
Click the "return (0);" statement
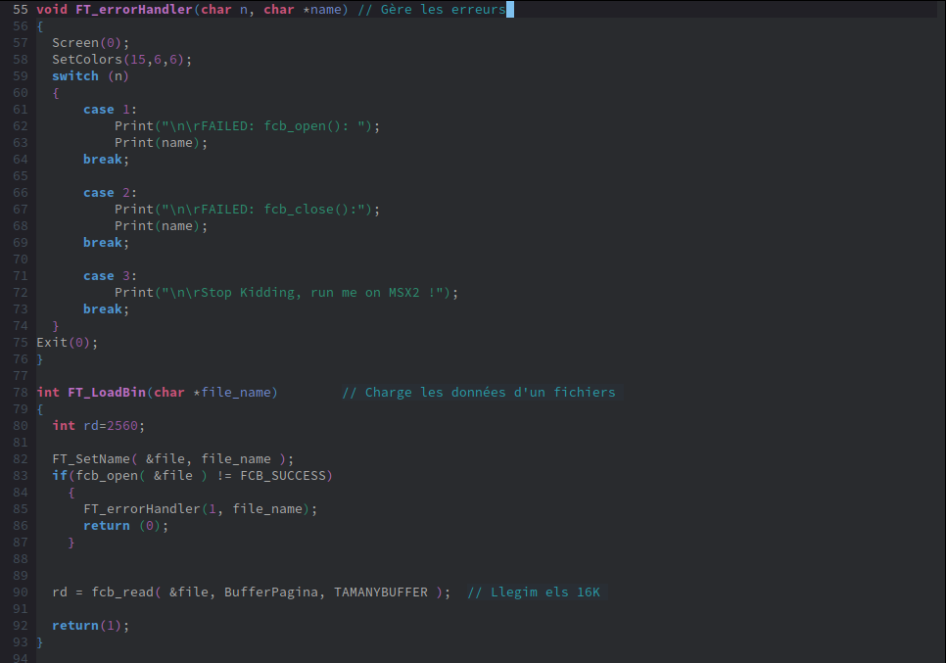(x=126, y=526)
